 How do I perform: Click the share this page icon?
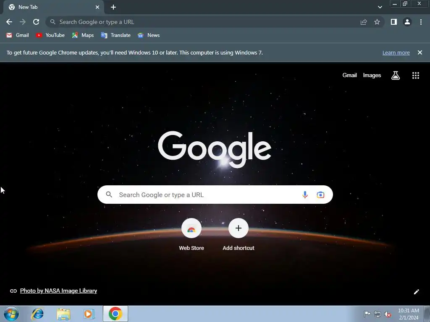[364, 22]
